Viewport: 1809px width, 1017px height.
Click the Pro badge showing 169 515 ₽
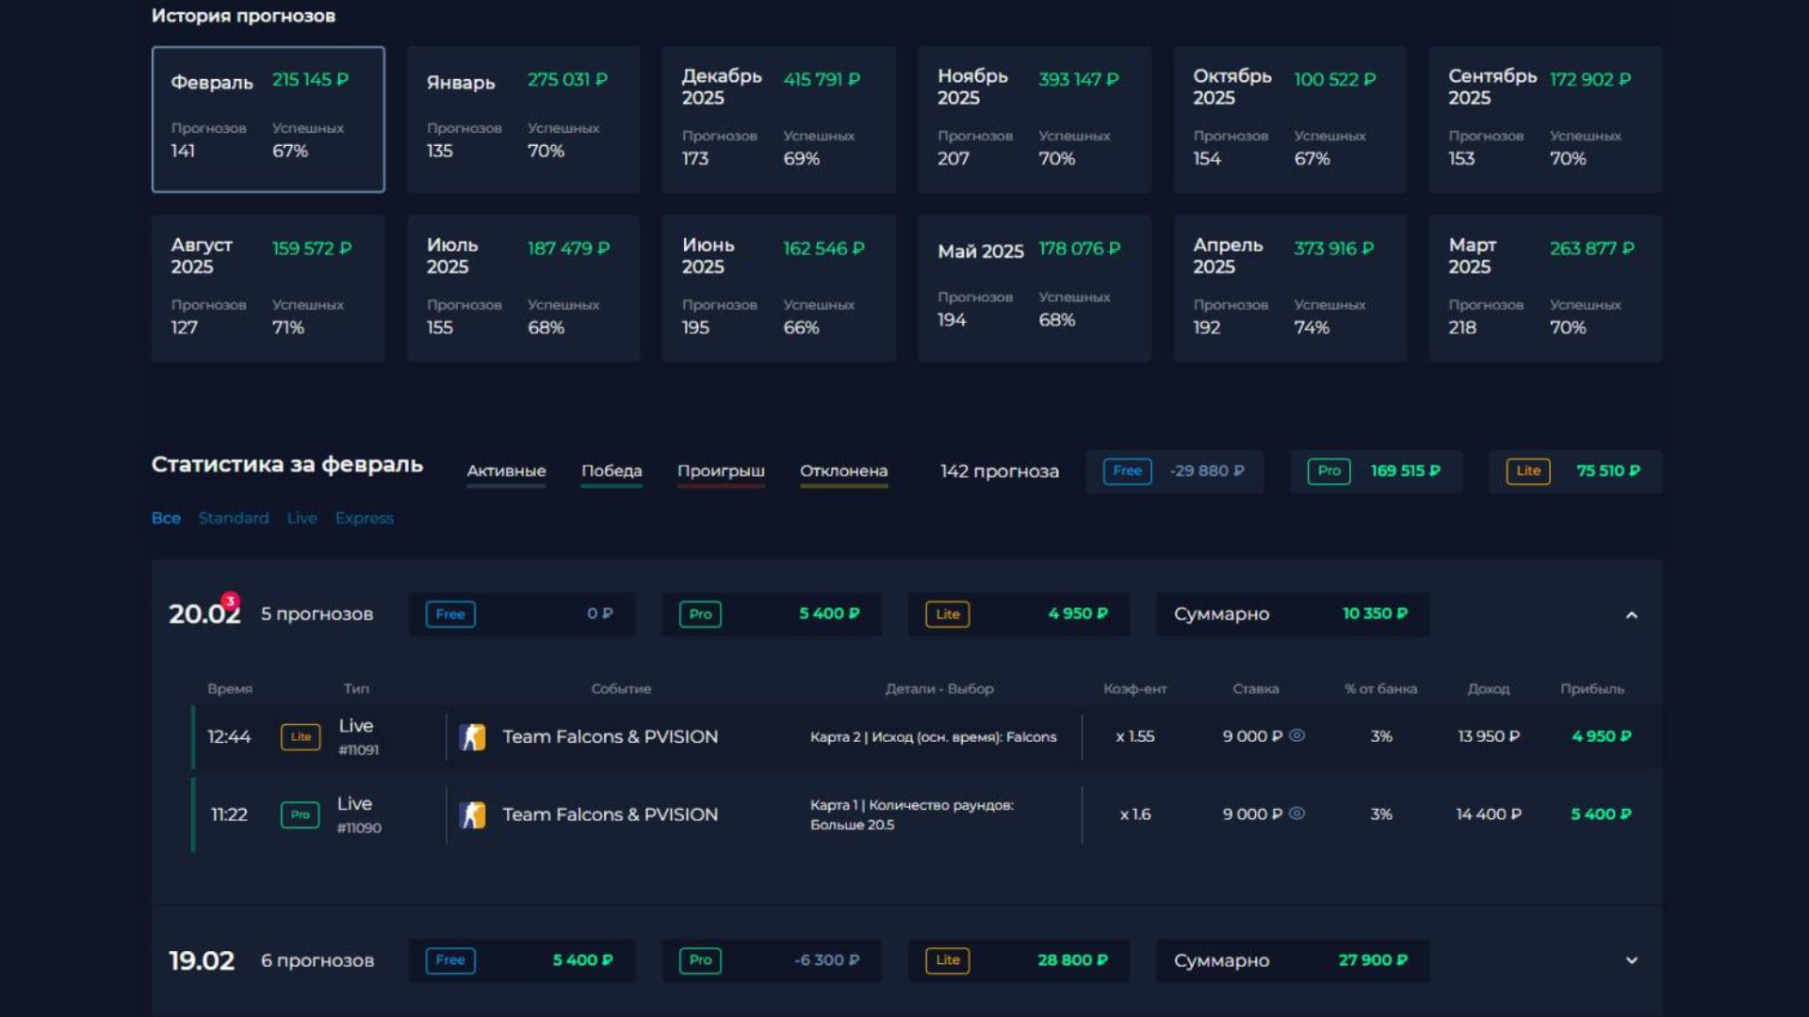coord(1328,471)
